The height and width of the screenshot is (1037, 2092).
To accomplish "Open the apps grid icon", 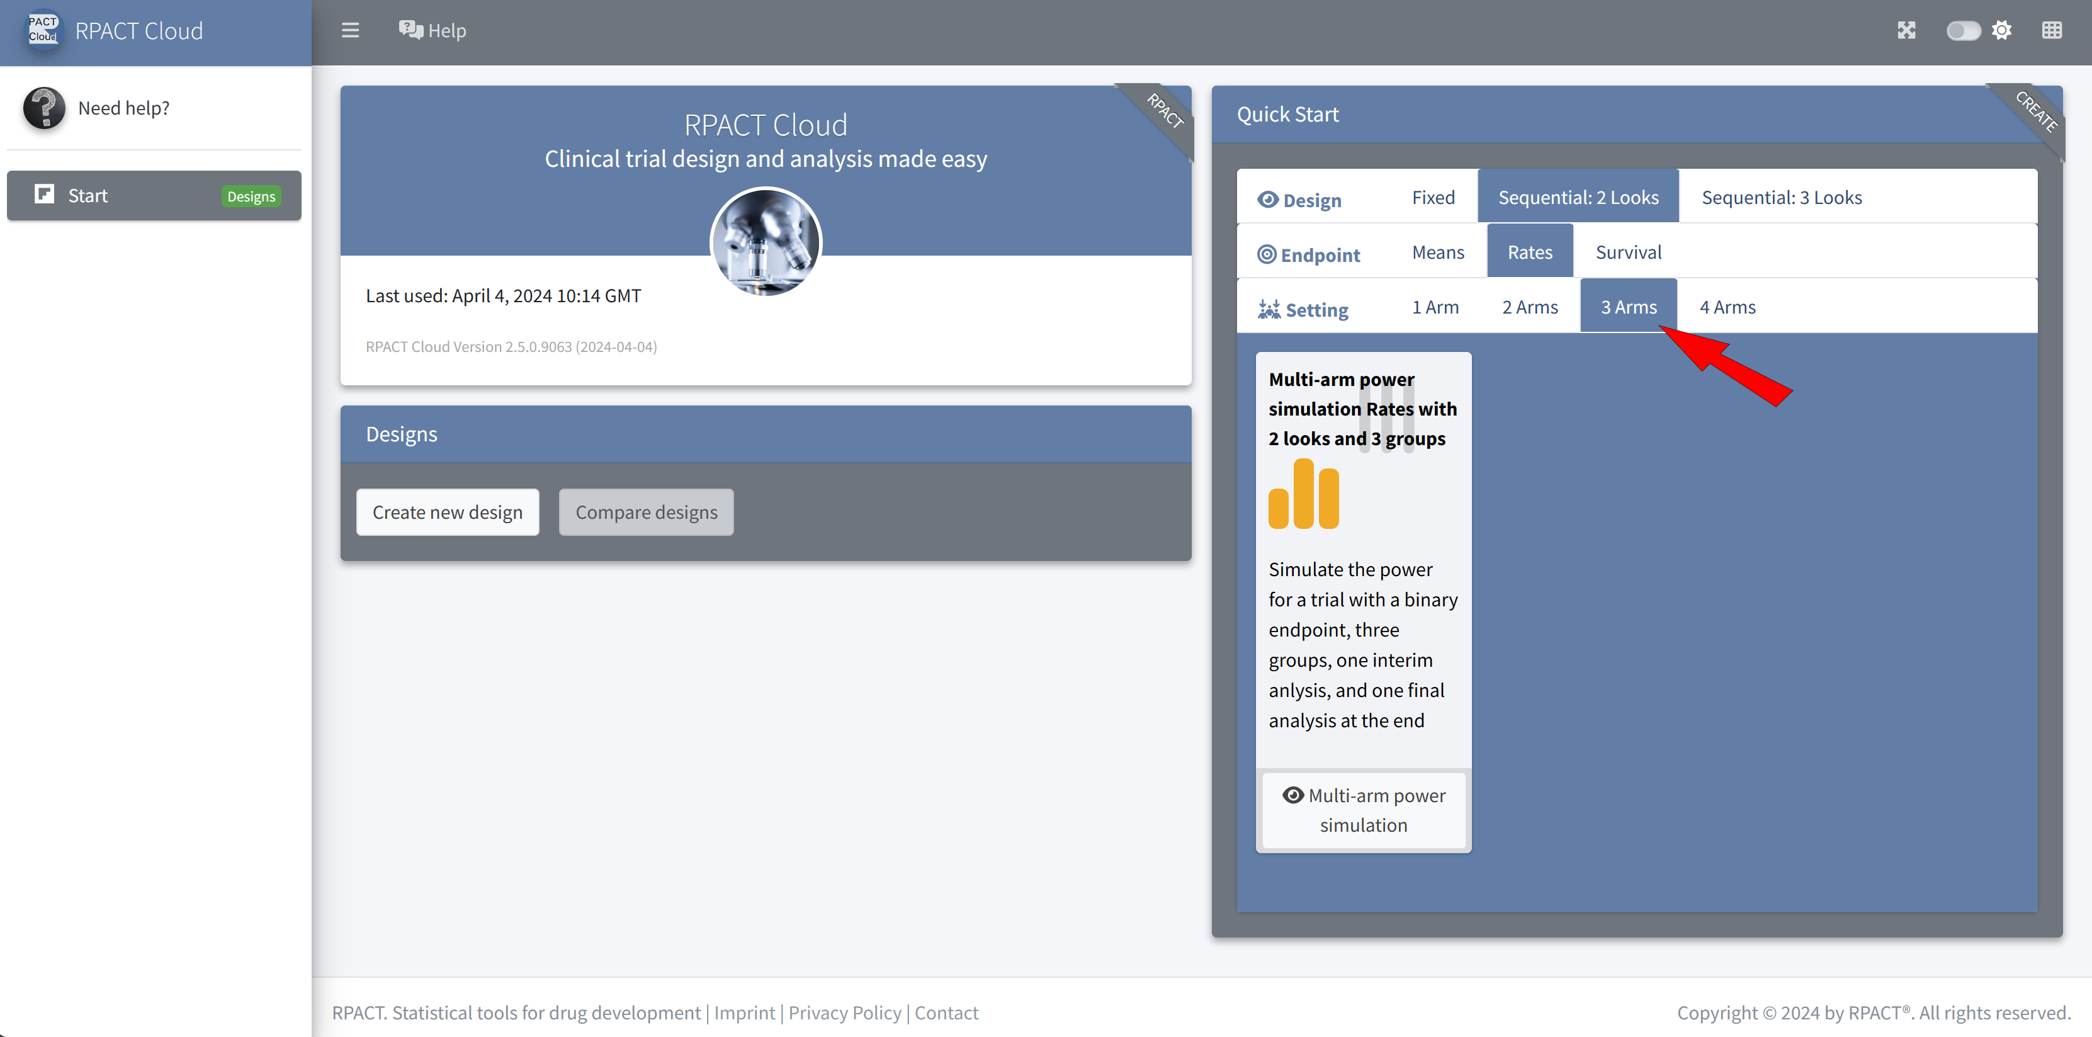I will tap(2052, 31).
